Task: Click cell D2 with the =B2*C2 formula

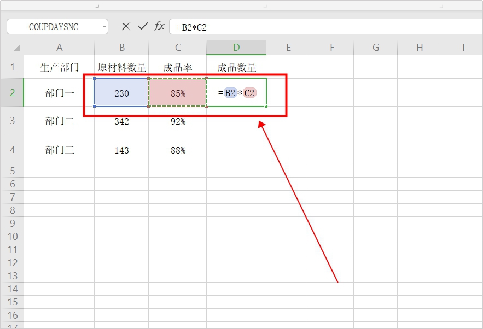Action: tap(236, 93)
